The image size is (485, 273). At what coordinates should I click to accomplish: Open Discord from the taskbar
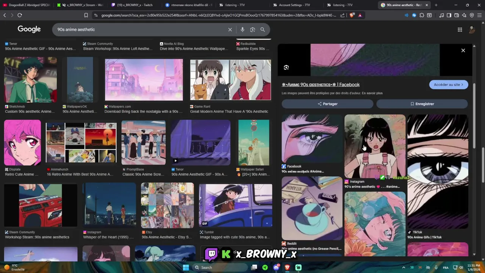tap(276, 267)
